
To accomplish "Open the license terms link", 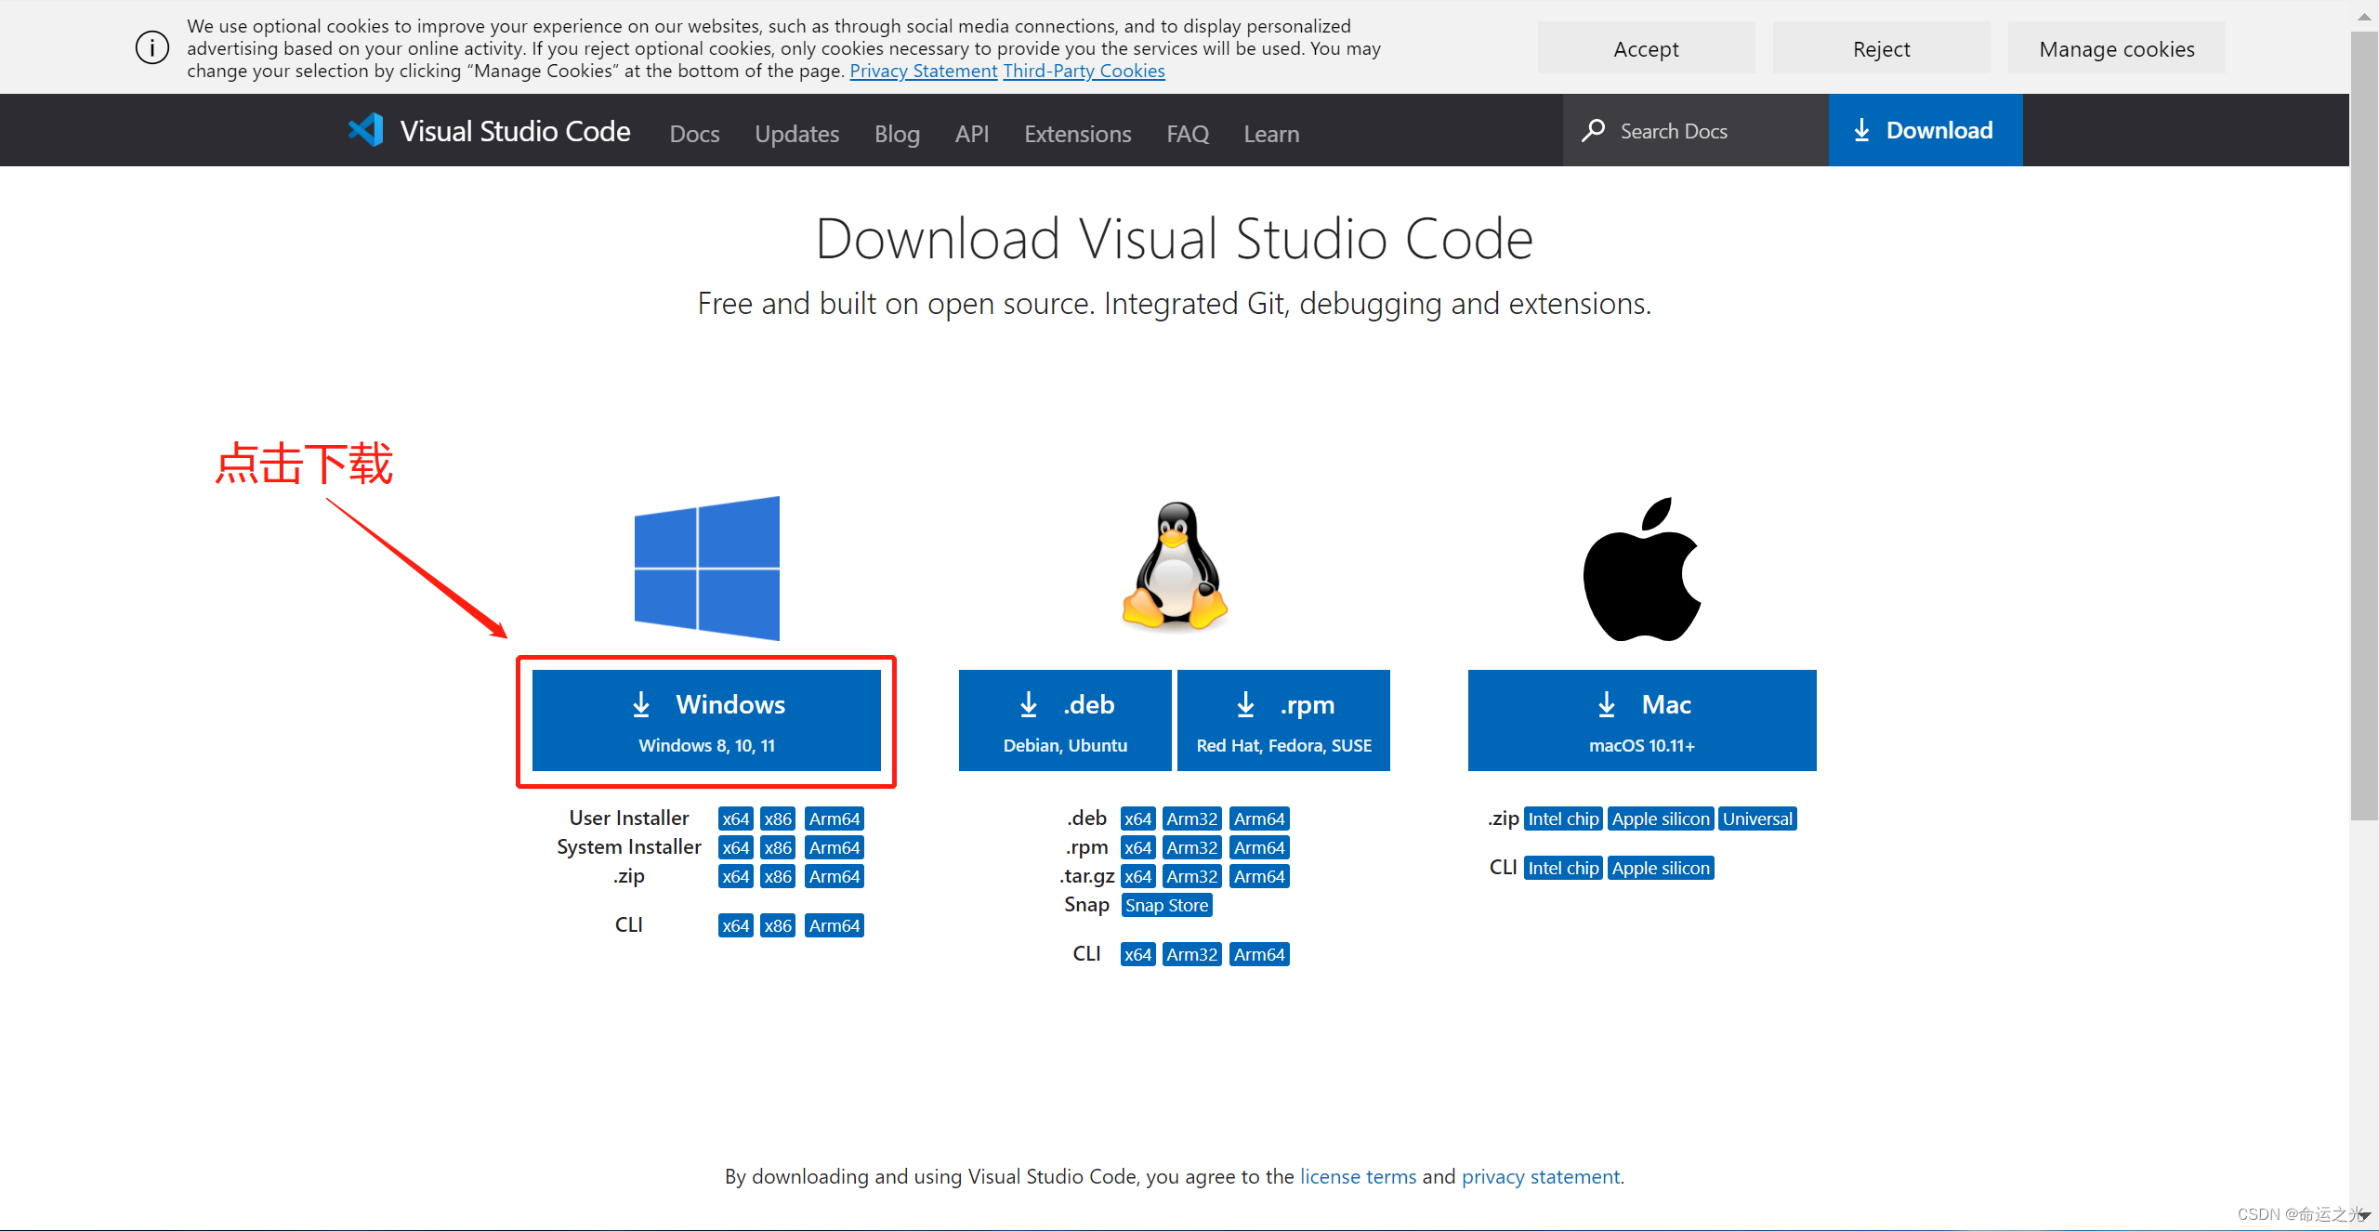I will pyautogui.click(x=1358, y=1176).
